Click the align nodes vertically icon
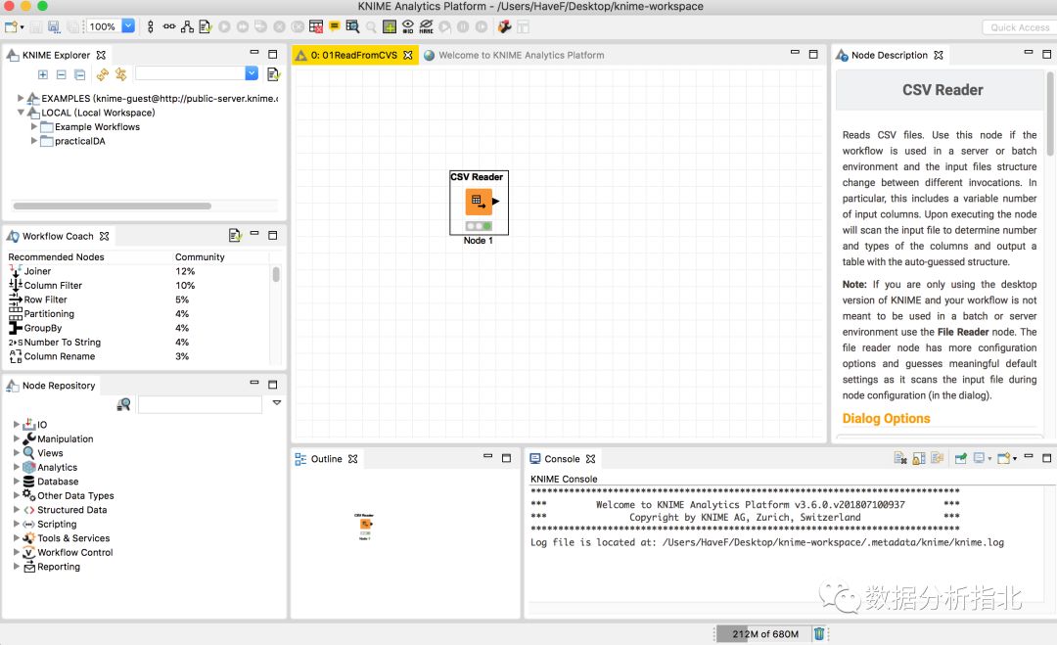The image size is (1057, 645). [x=151, y=27]
